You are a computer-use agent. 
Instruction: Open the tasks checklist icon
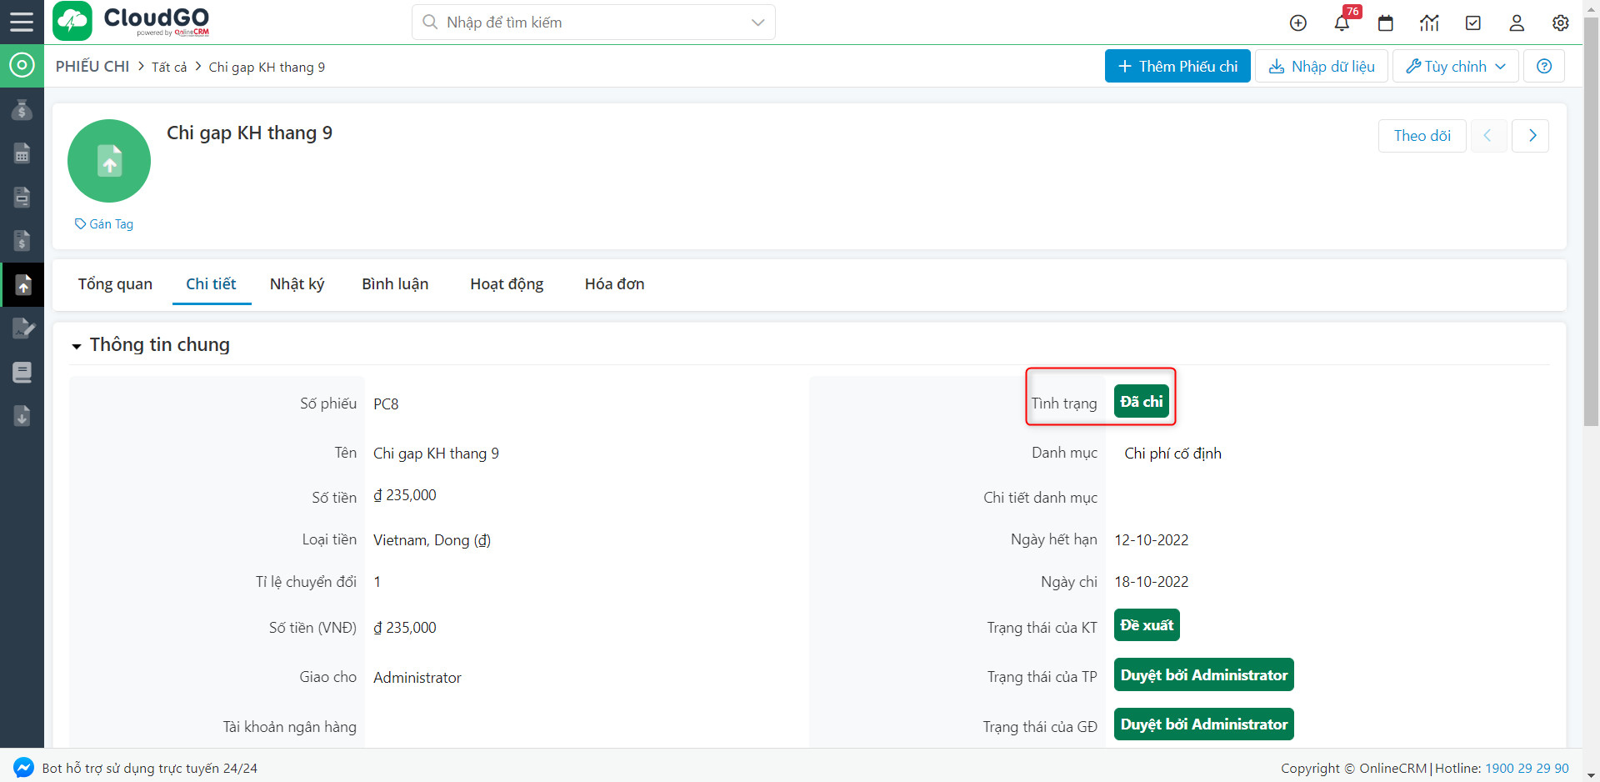(x=1472, y=23)
